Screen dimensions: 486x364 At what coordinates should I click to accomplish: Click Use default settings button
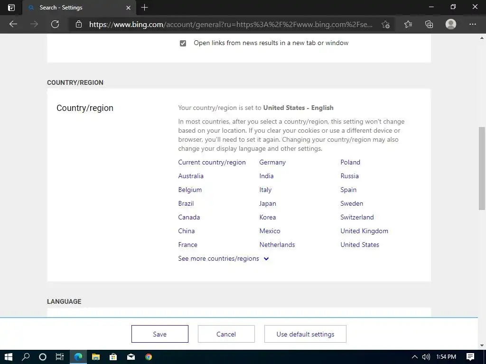(305, 334)
